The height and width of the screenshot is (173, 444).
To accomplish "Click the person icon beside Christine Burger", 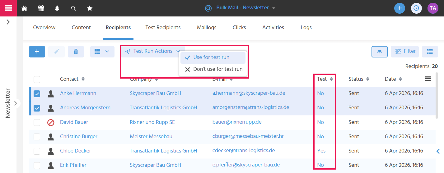I will pos(51,137).
